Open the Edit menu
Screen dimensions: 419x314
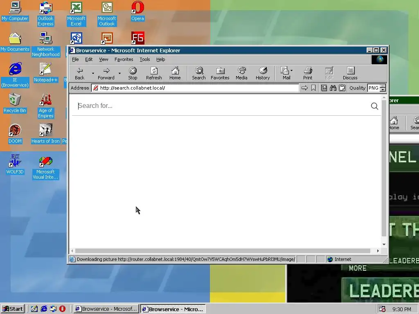[x=89, y=59]
